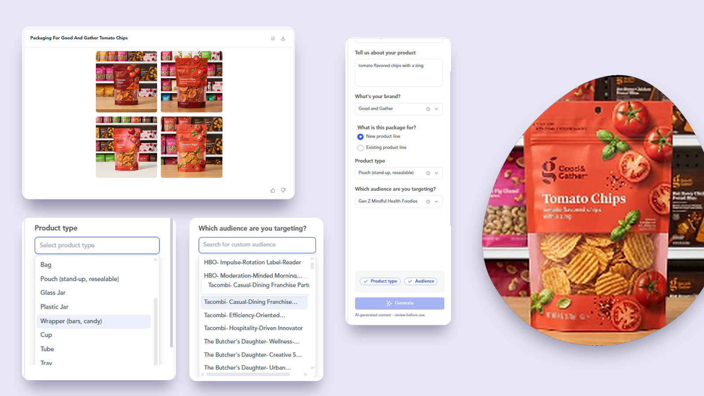Click the up arrow of the product type list
Image resolution: width=704 pixels, height=396 pixels.
point(155,260)
